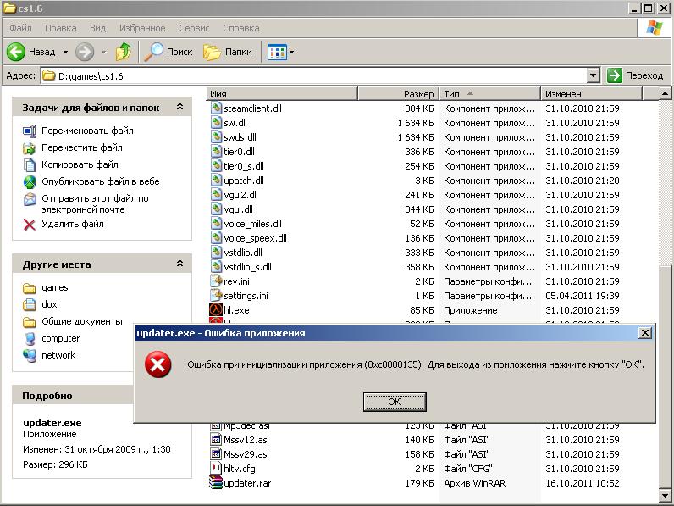Open the network icon in Другие места

point(30,355)
